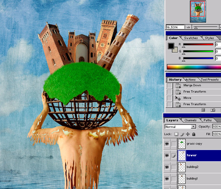Hide the building1 layer

[x=167, y=178]
